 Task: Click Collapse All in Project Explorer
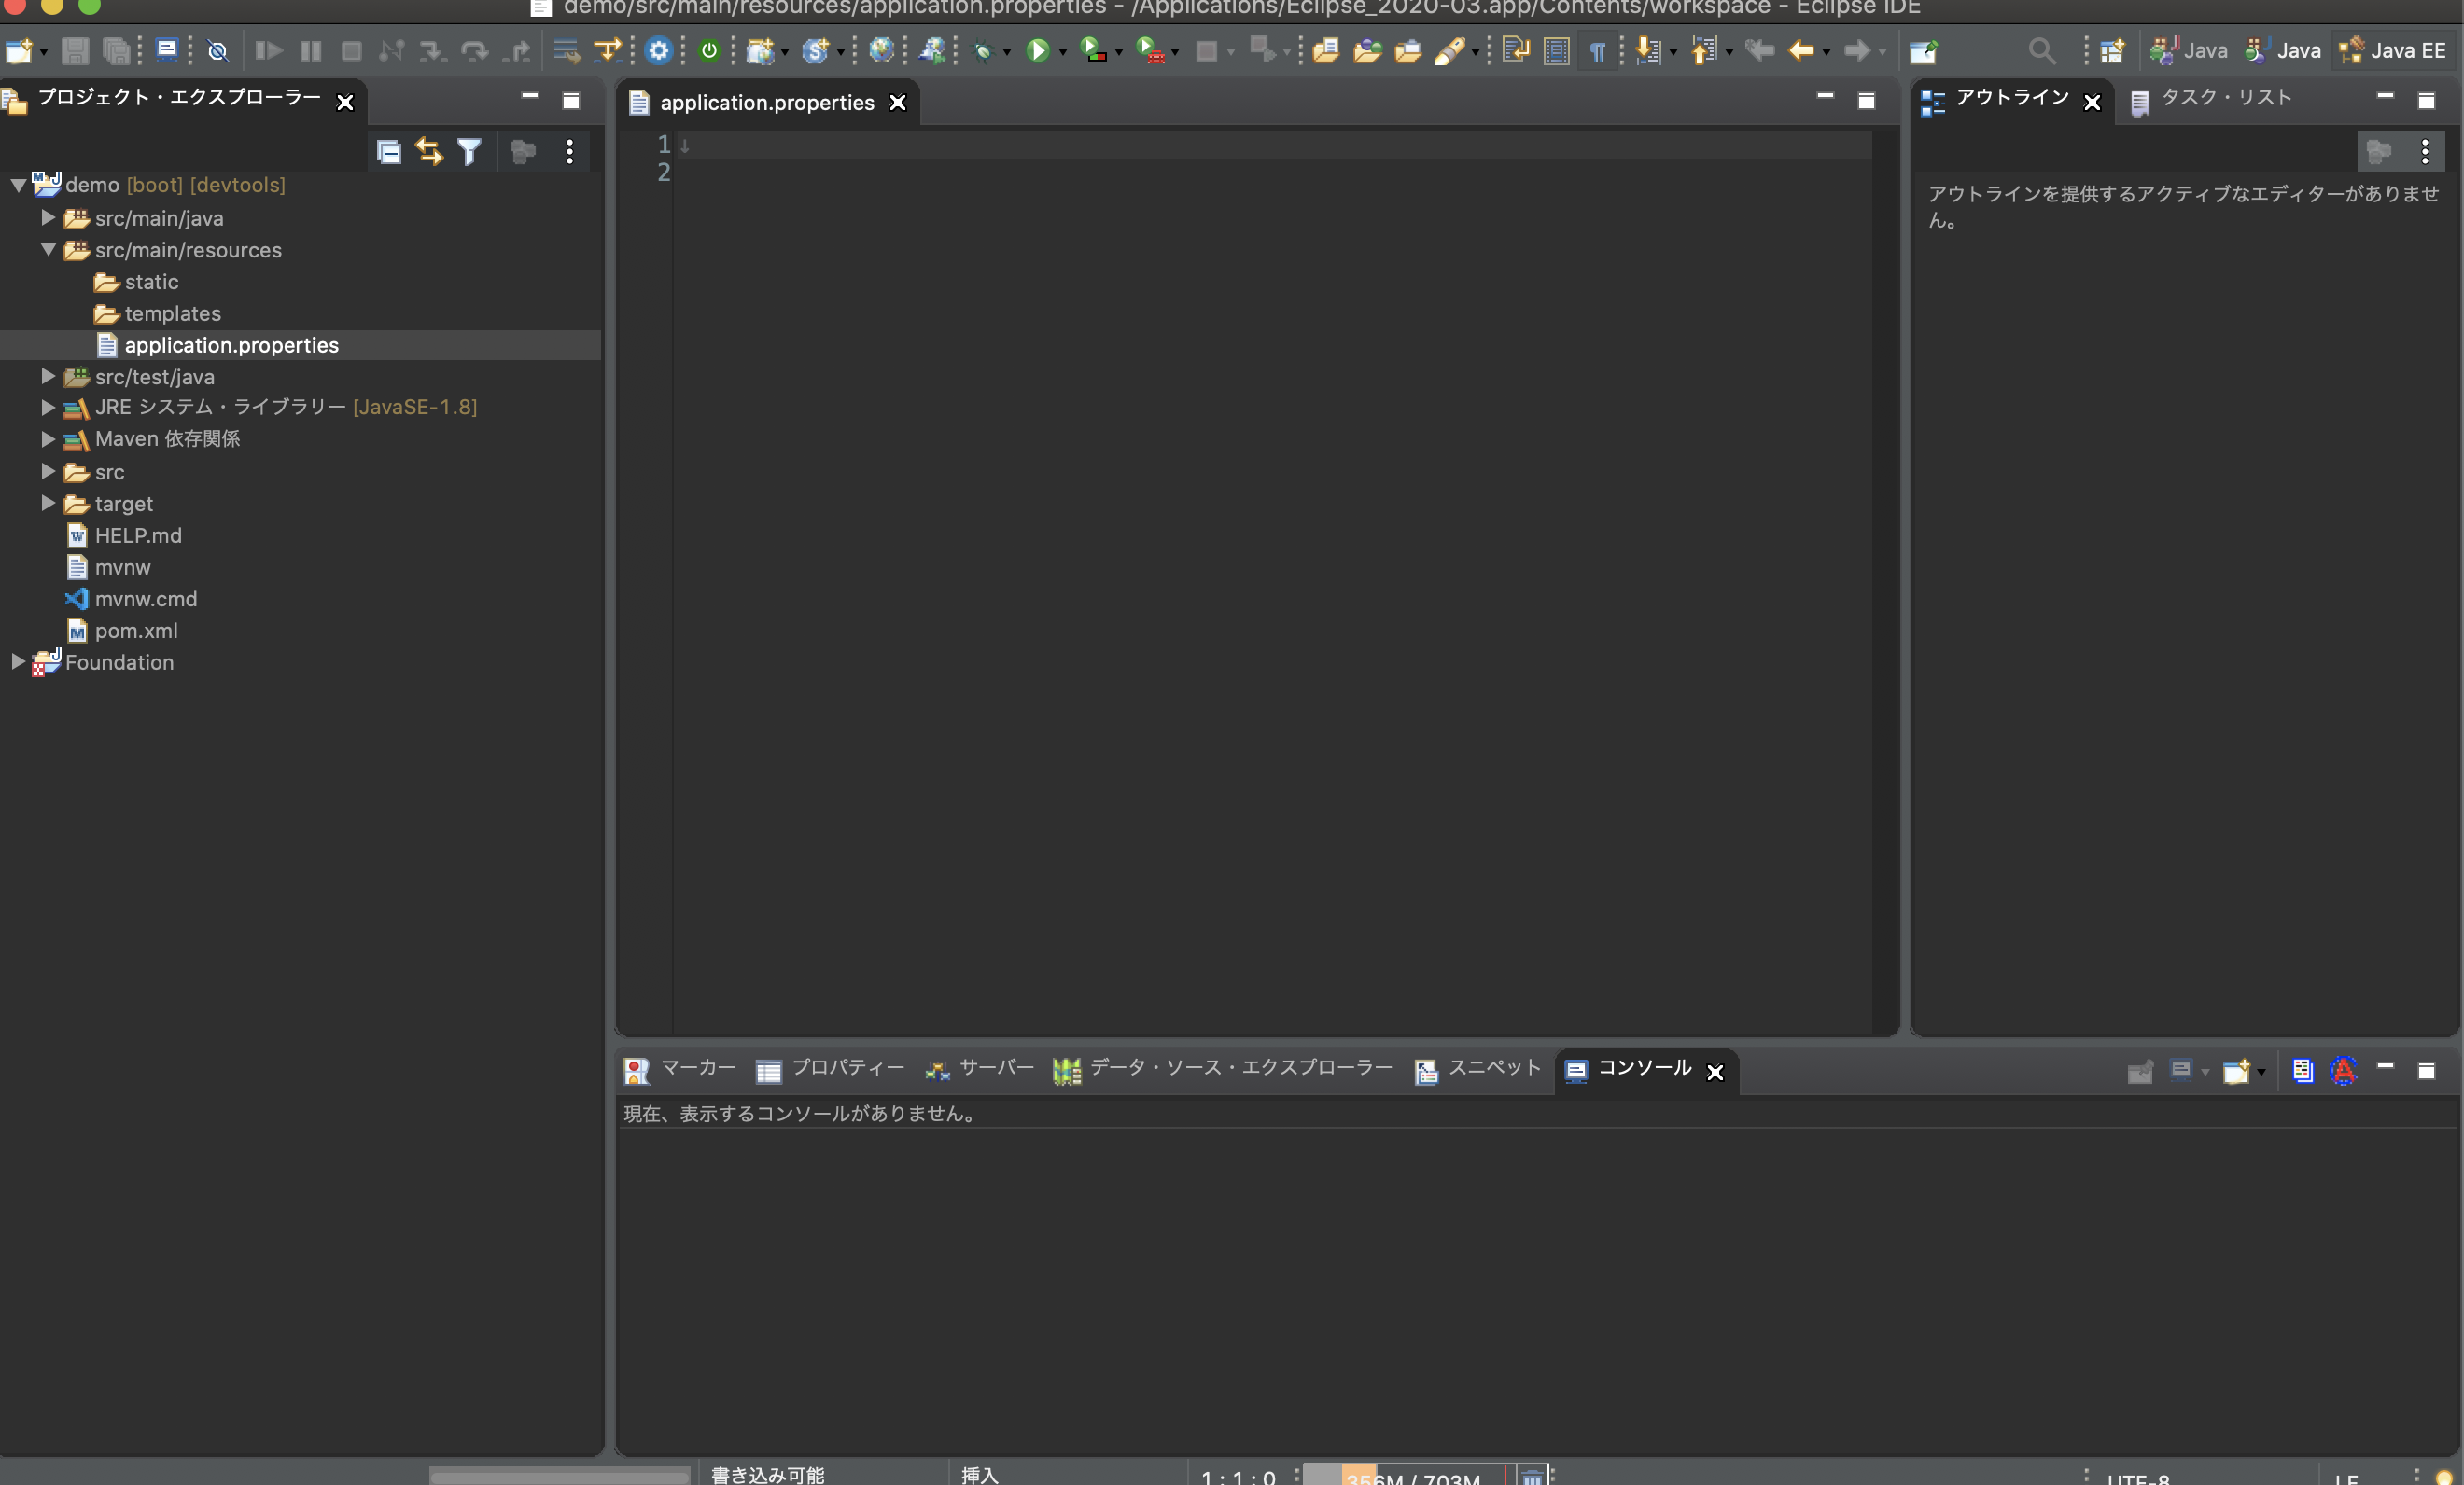click(x=389, y=152)
